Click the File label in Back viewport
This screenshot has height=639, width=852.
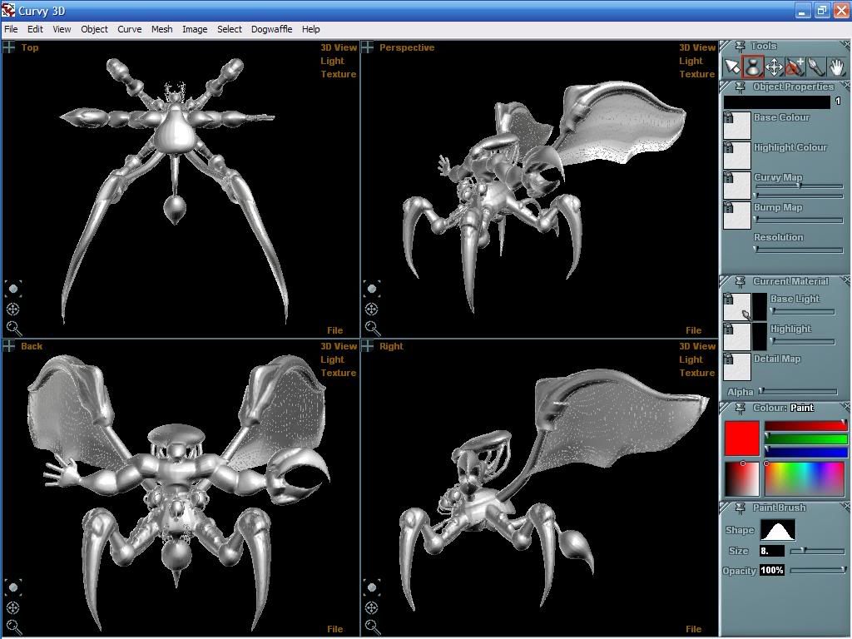click(x=334, y=629)
